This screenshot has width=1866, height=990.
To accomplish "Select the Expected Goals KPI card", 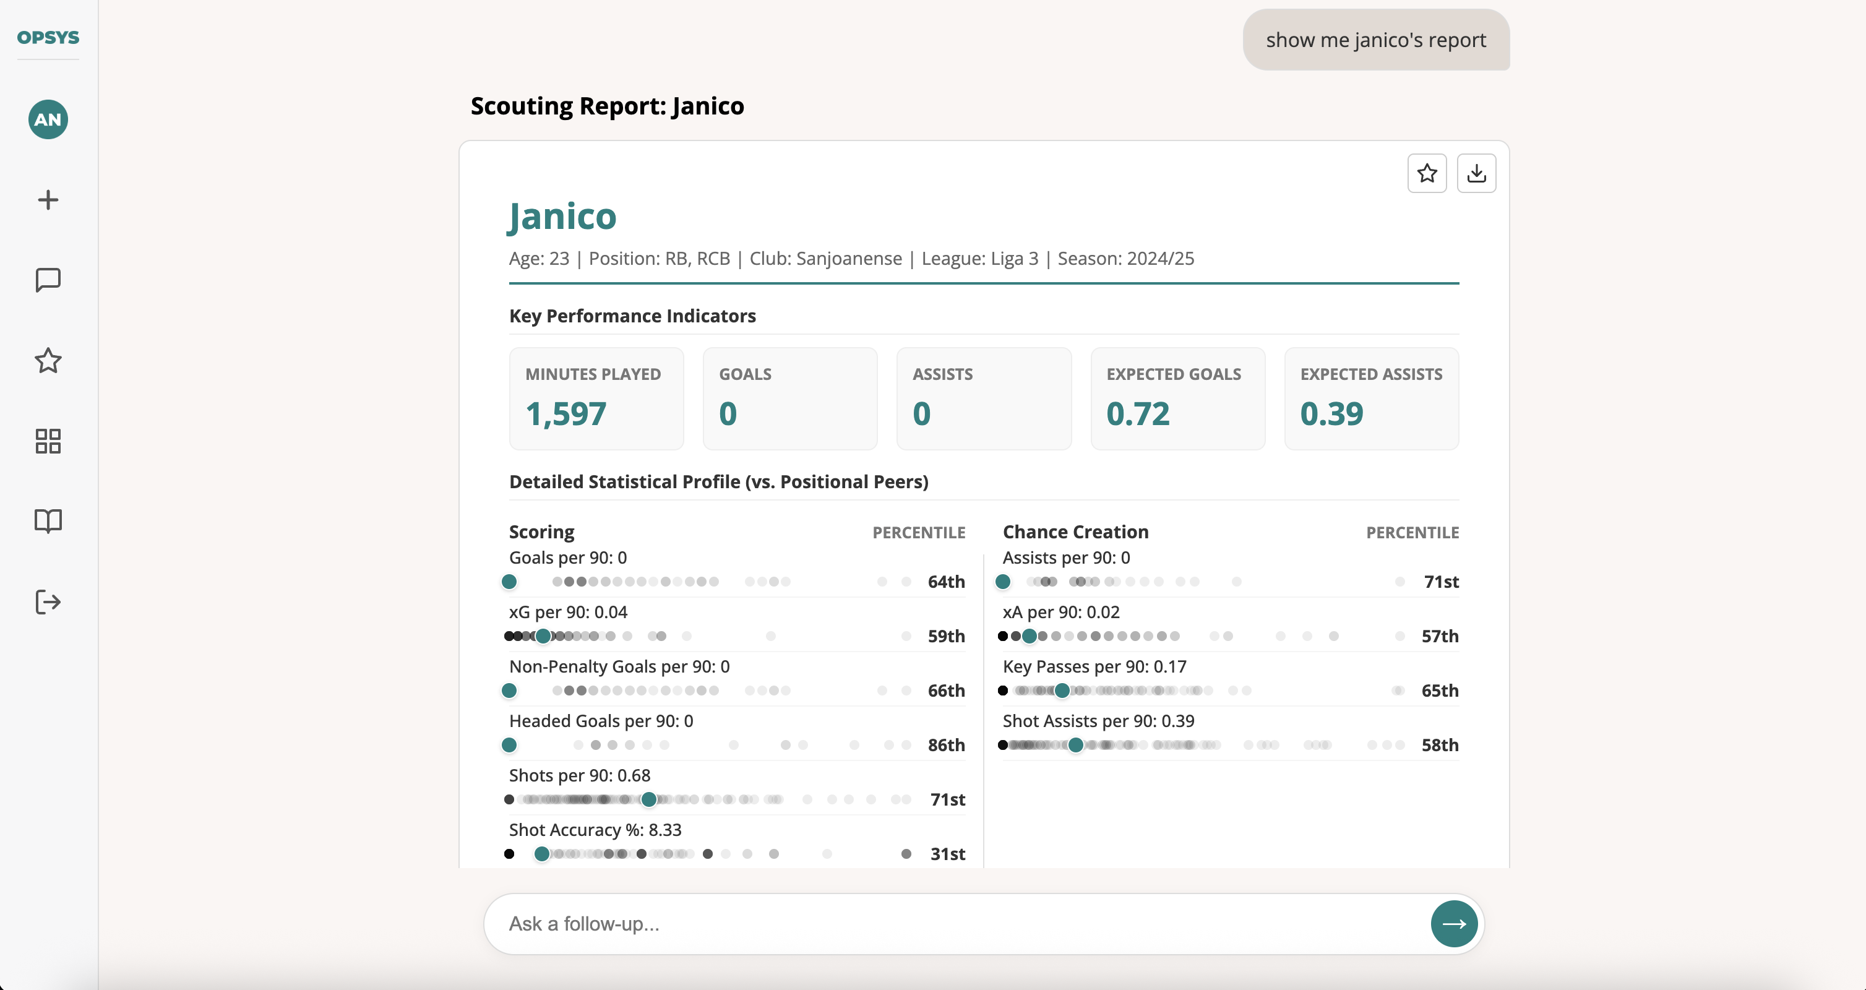I will tap(1177, 398).
